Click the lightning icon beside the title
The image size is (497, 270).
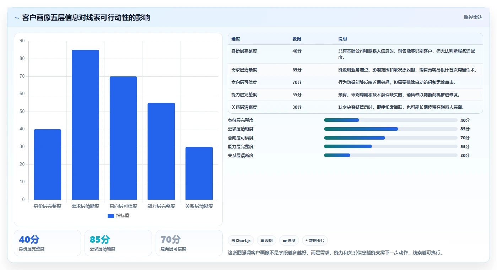point(17,18)
